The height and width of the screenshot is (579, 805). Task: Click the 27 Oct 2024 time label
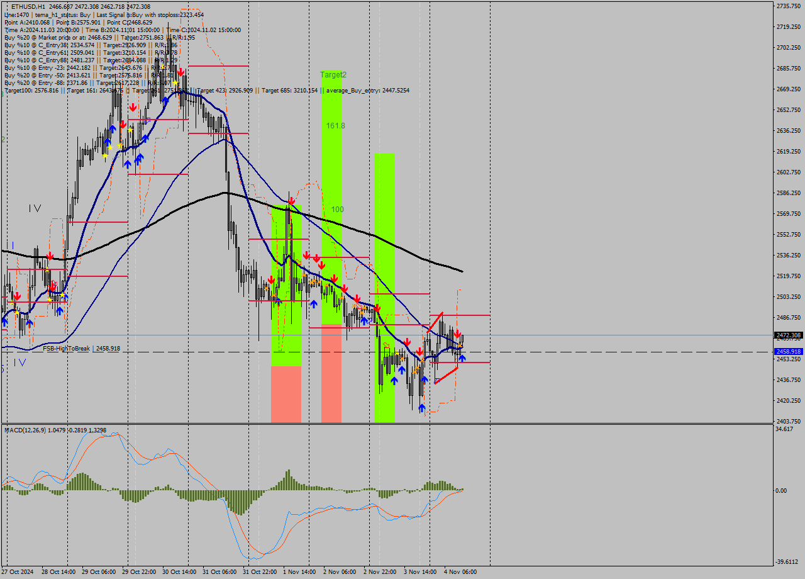[18, 572]
